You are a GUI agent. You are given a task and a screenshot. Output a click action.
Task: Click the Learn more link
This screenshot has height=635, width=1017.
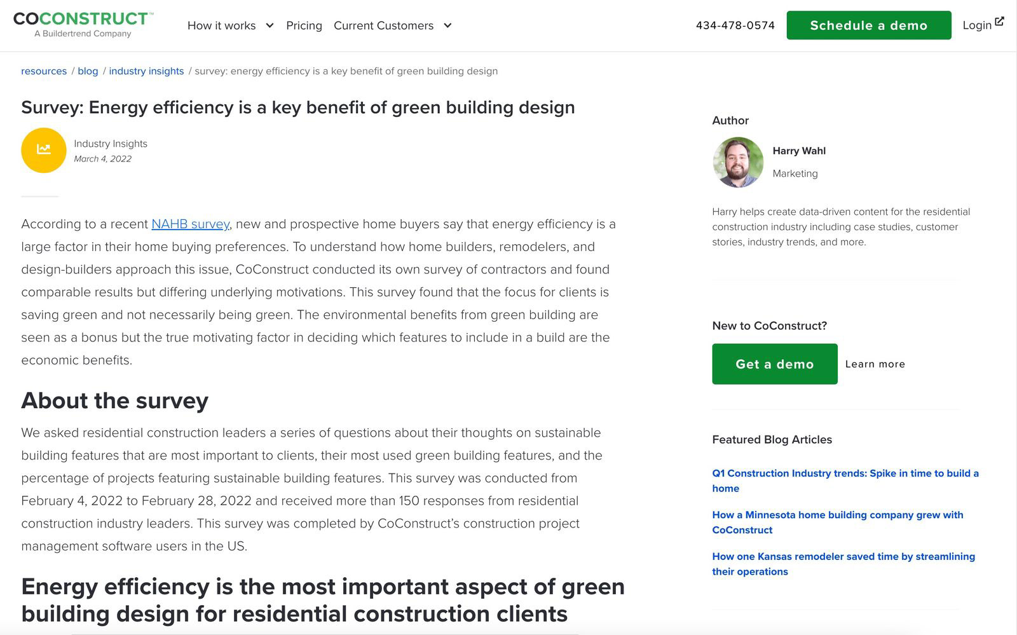[875, 364]
